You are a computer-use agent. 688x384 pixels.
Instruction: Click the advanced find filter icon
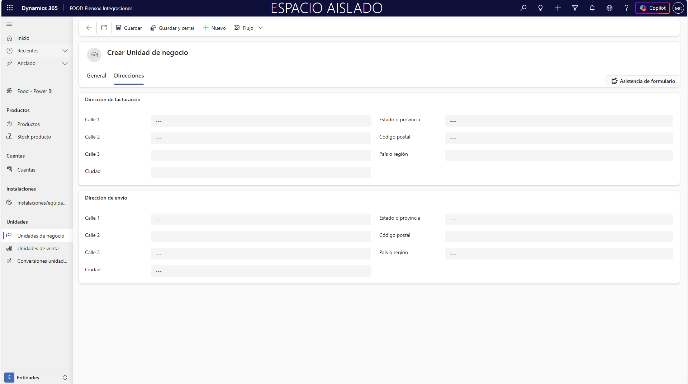[x=575, y=8]
